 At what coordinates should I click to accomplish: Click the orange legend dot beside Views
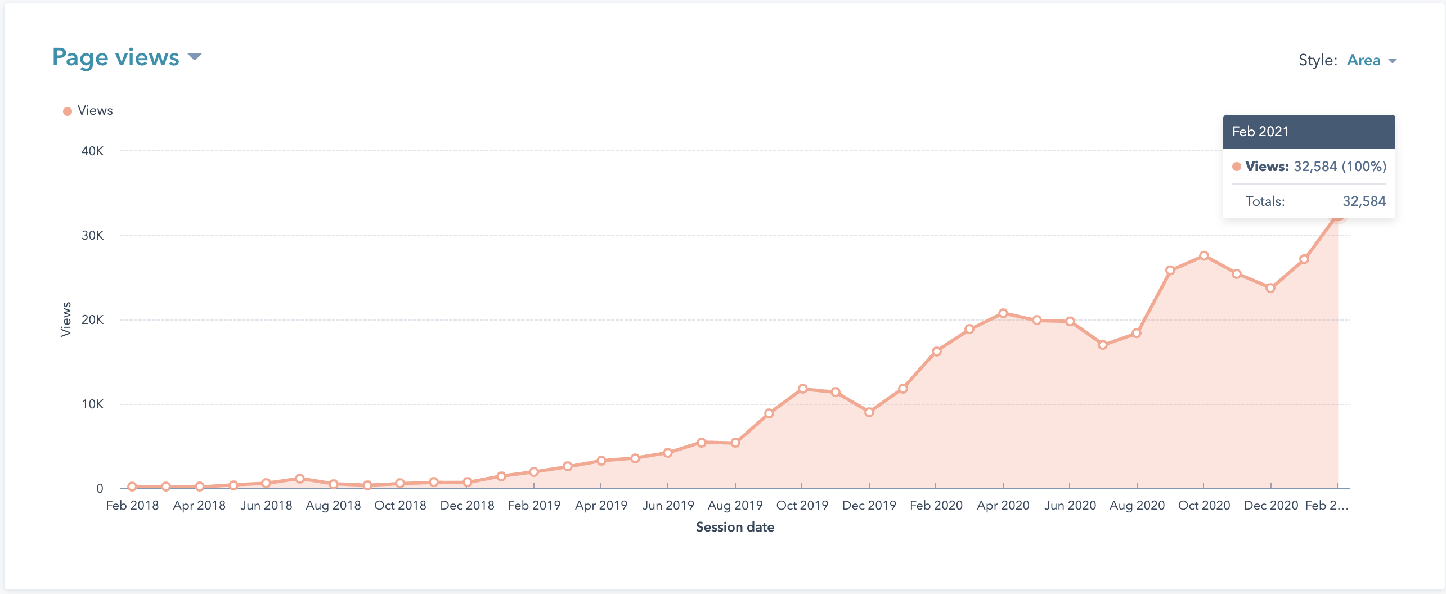(66, 110)
